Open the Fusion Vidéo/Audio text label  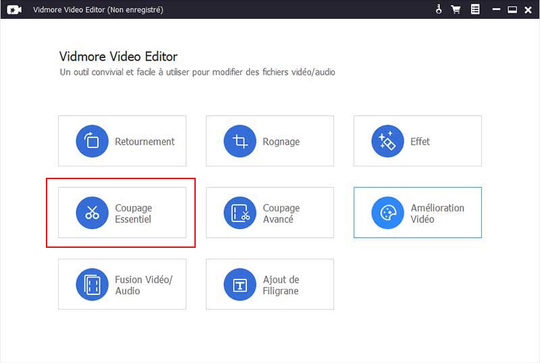pyautogui.click(x=143, y=285)
